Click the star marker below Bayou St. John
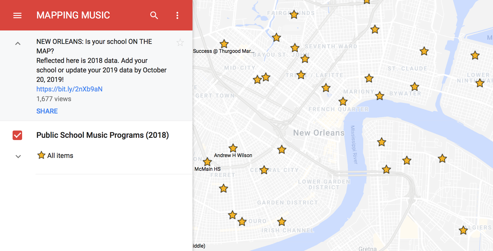 click(305, 59)
